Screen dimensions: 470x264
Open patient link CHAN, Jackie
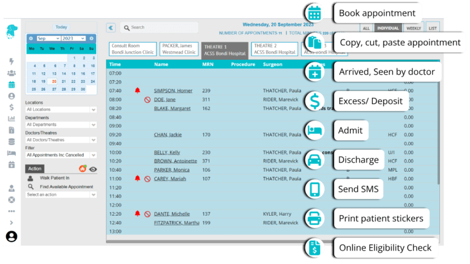pos(168,134)
